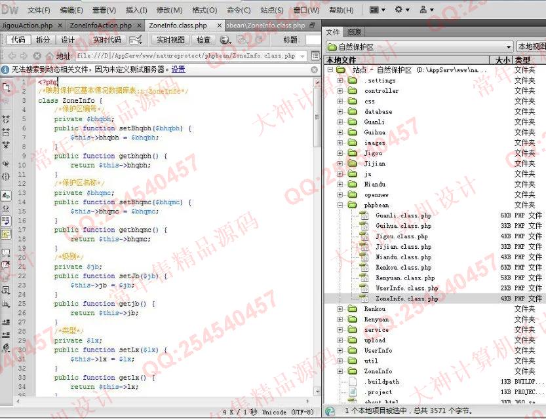
Task: Click the Balance Braces icon
Action: coord(6,176)
